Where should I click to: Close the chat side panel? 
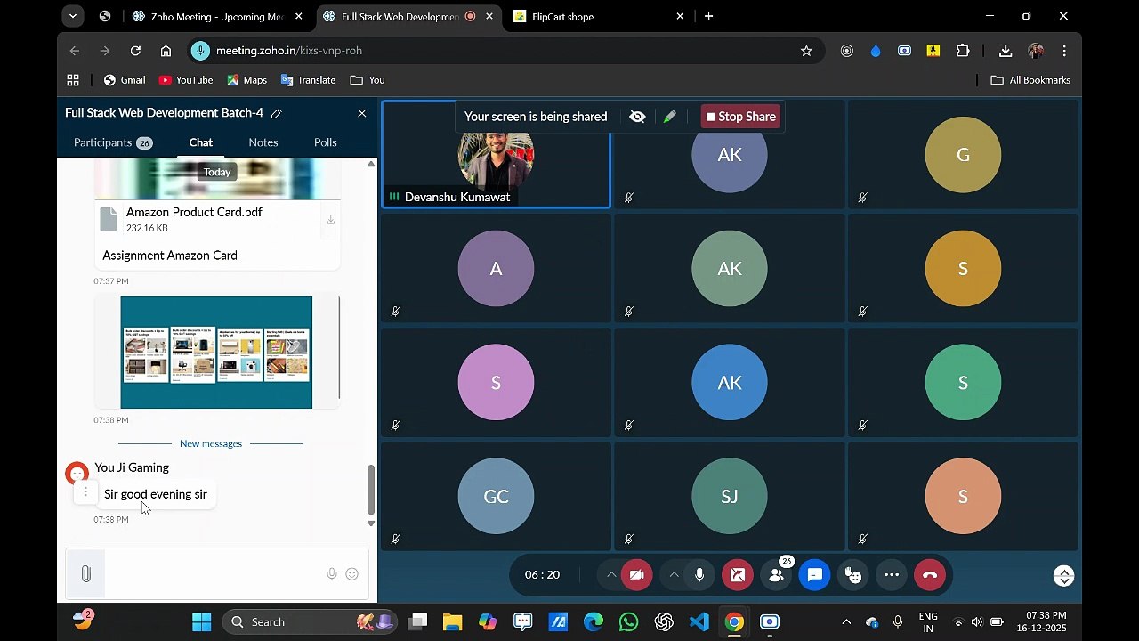pos(361,113)
